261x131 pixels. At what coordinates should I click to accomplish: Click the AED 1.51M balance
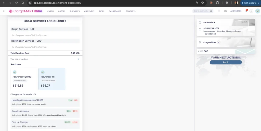point(234,11)
